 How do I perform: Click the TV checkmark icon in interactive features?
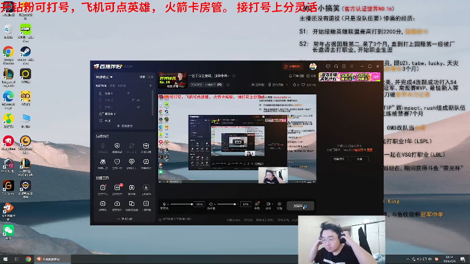pyautogui.click(x=146, y=162)
